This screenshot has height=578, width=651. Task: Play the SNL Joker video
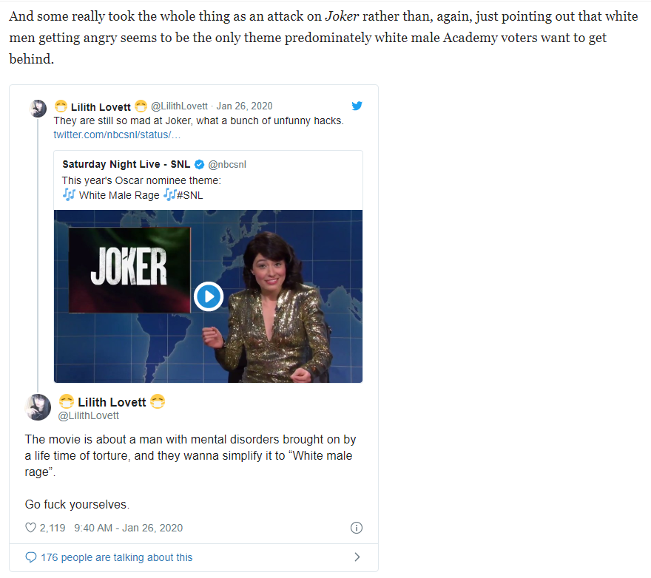click(209, 296)
